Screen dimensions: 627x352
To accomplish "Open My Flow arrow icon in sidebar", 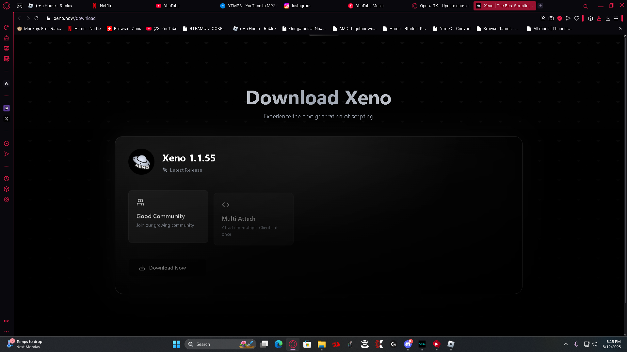I will pyautogui.click(x=7, y=154).
